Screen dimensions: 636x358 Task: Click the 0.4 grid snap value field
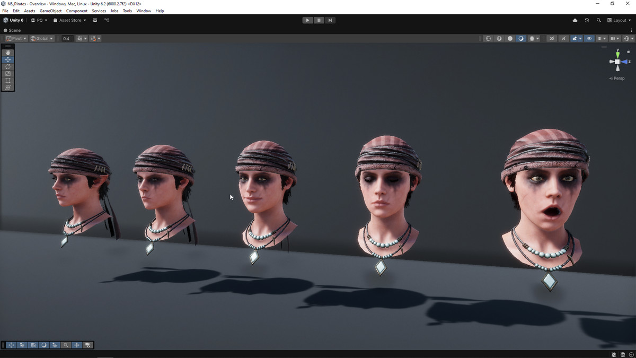66,39
